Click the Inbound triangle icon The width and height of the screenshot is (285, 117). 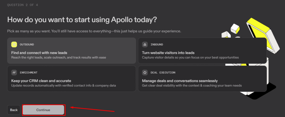145,45
